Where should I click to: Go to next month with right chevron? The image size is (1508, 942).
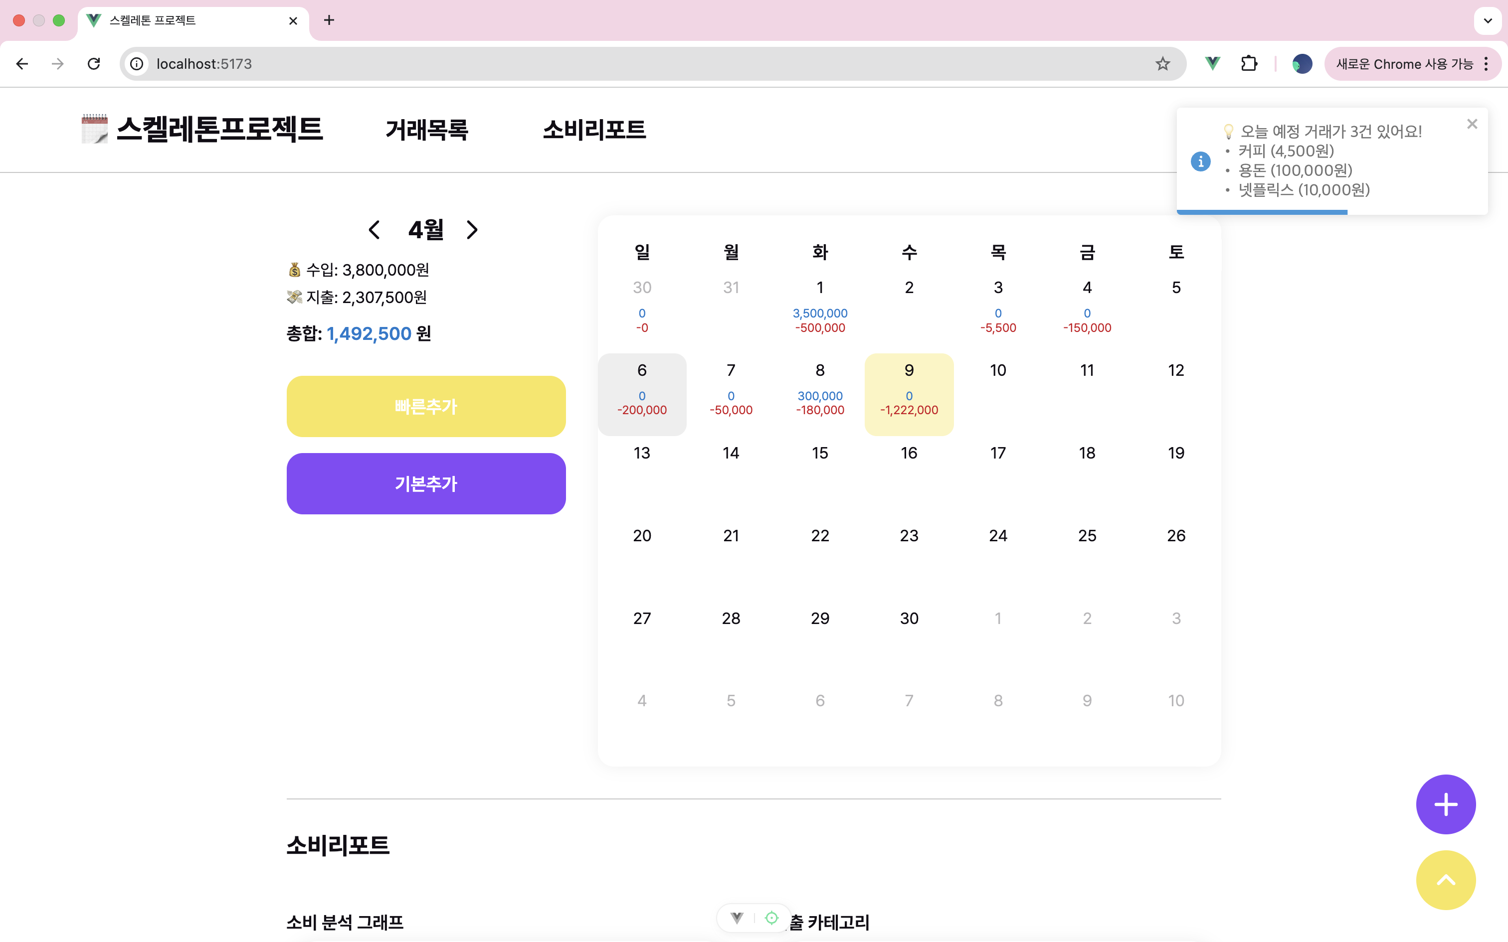[x=472, y=230]
